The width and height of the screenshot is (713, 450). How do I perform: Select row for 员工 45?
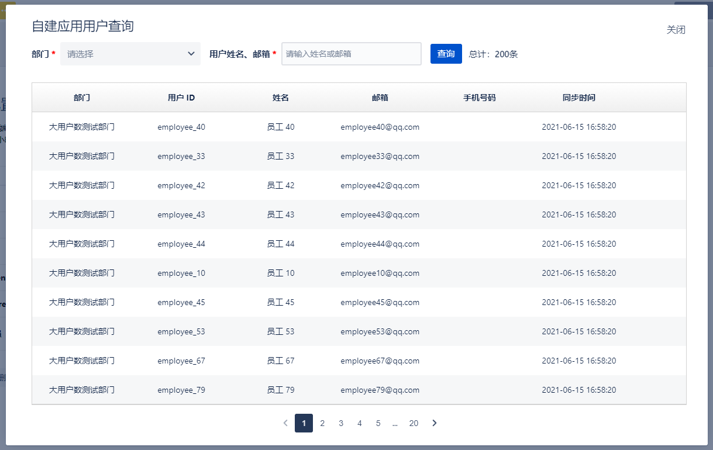tap(281, 302)
